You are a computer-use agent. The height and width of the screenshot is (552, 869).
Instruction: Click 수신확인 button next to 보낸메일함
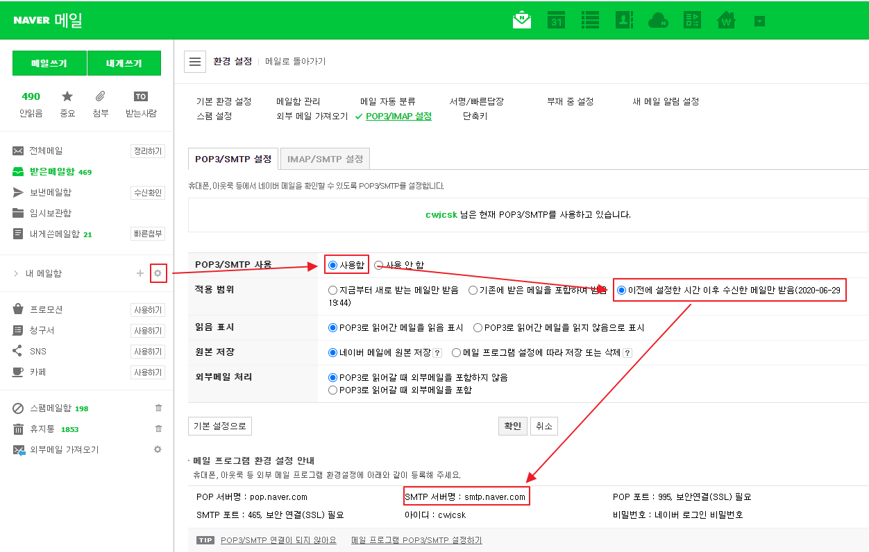click(x=148, y=193)
